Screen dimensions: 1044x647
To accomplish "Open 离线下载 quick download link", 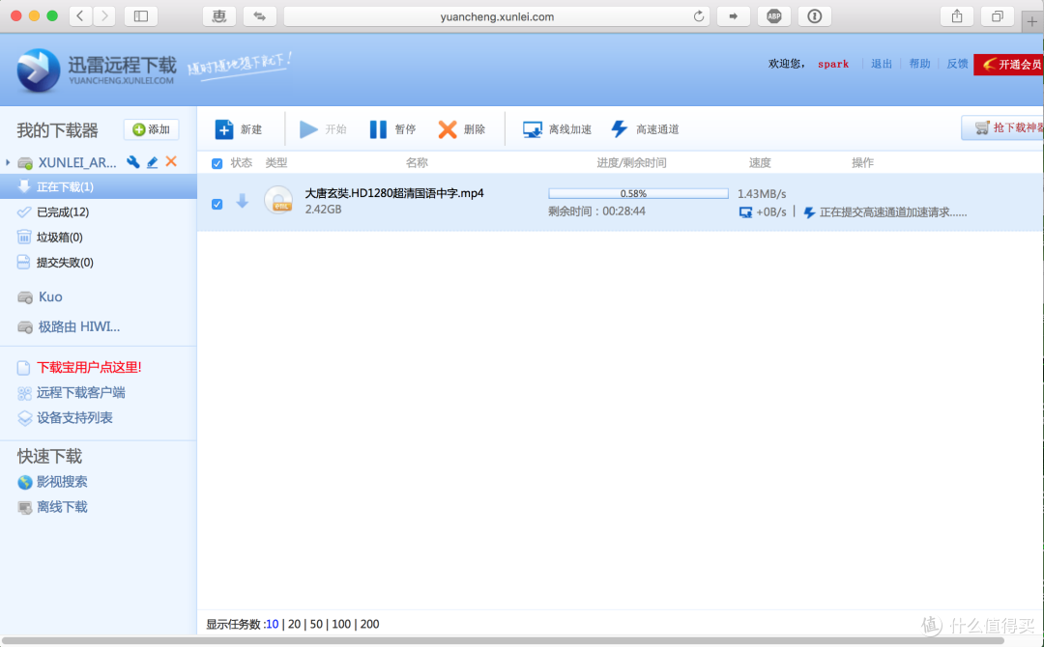I will click(62, 507).
